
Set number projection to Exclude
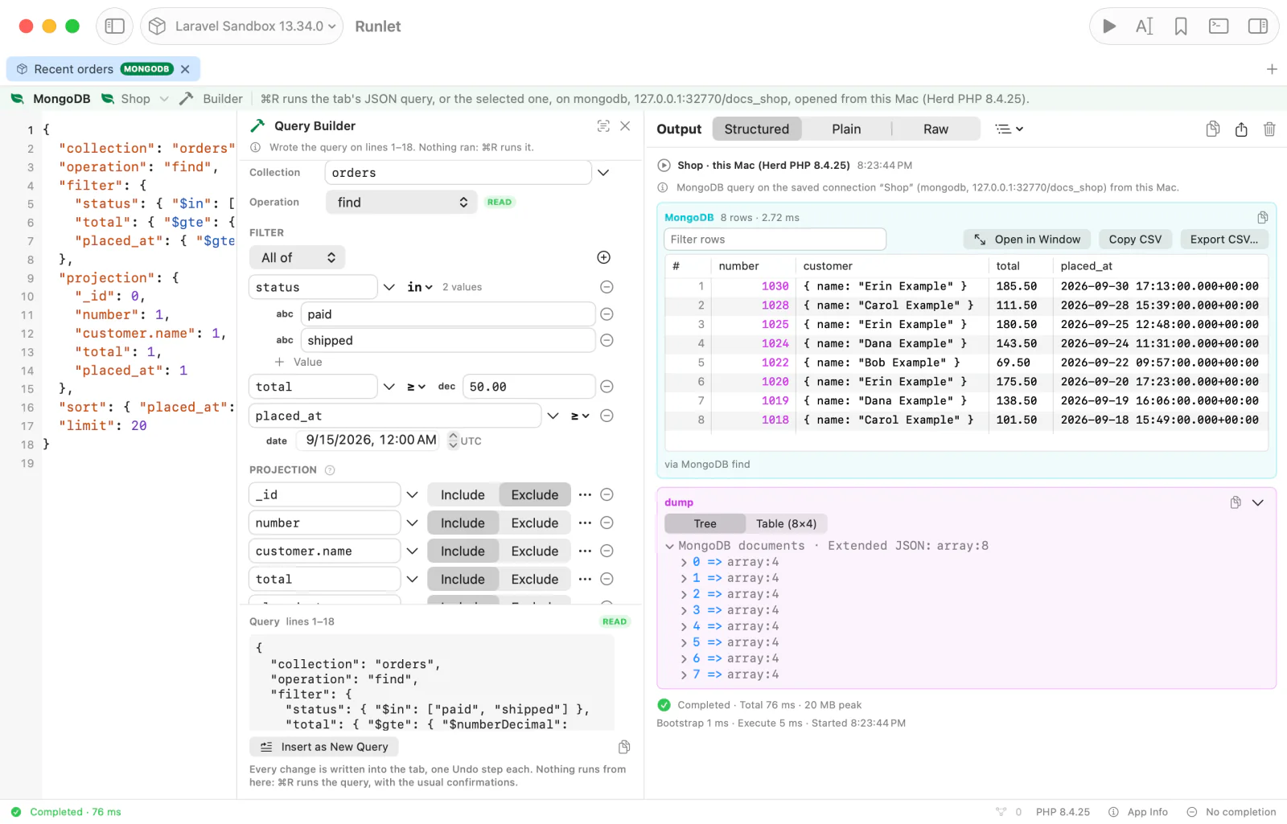(535, 523)
